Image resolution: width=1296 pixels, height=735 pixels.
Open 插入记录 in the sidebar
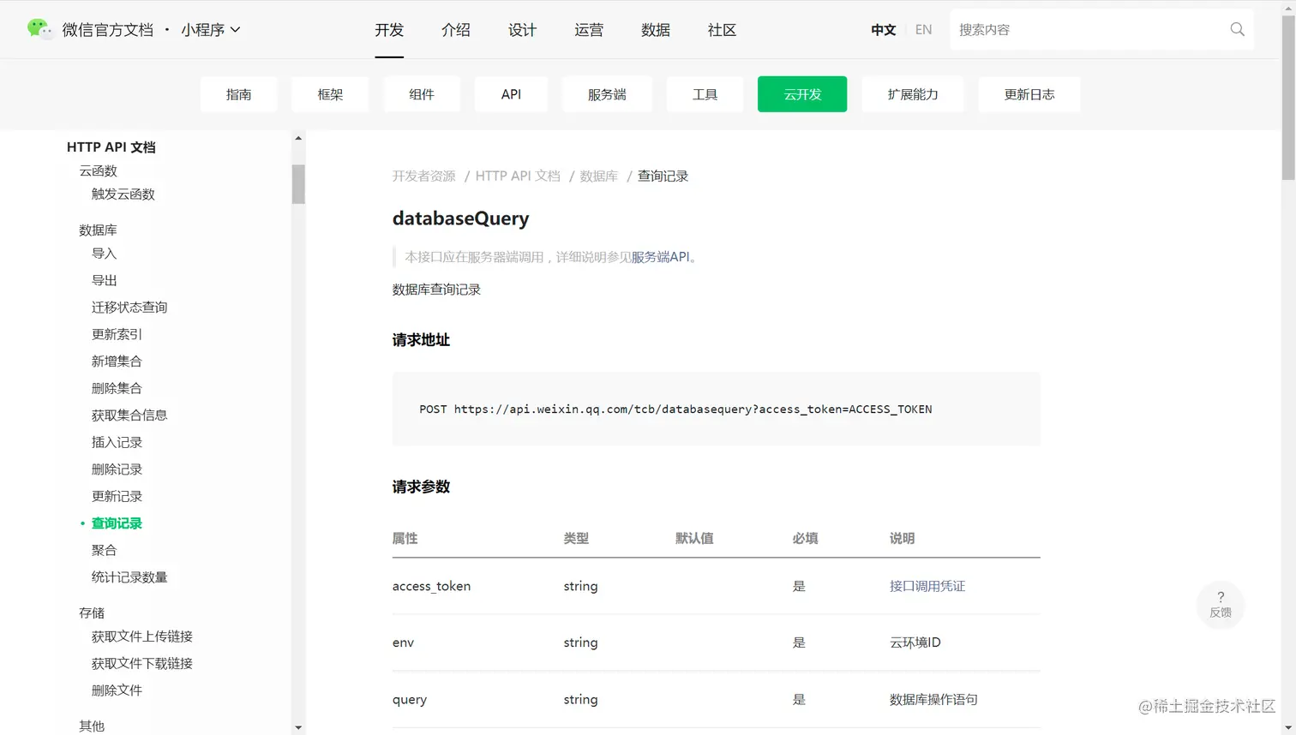(117, 442)
